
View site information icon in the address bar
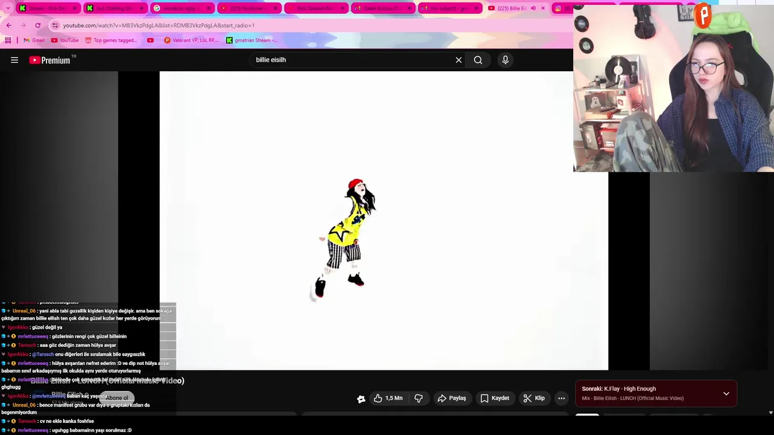(x=55, y=25)
